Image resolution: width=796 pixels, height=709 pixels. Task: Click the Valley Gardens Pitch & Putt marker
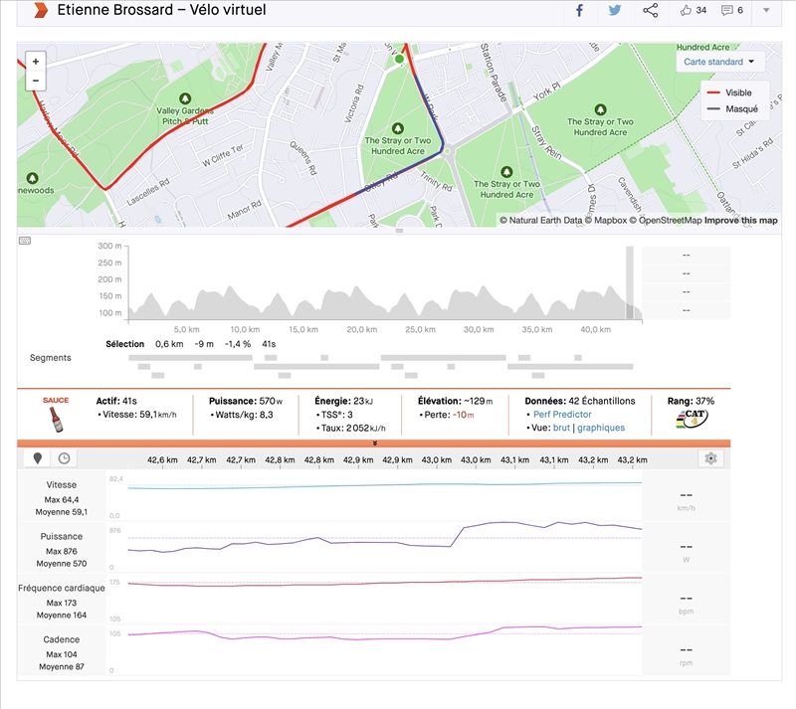point(185,98)
